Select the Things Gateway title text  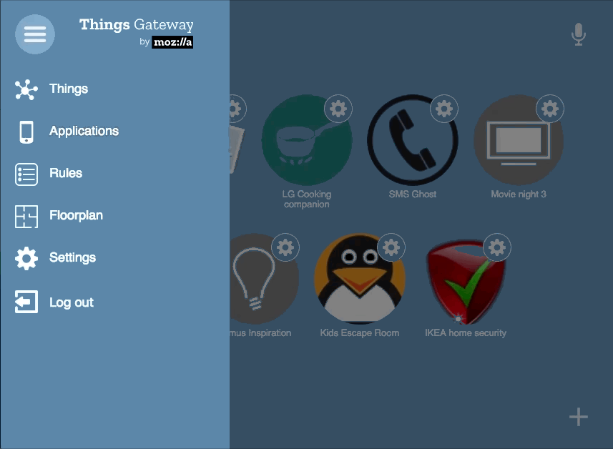click(x=136, y=24)
